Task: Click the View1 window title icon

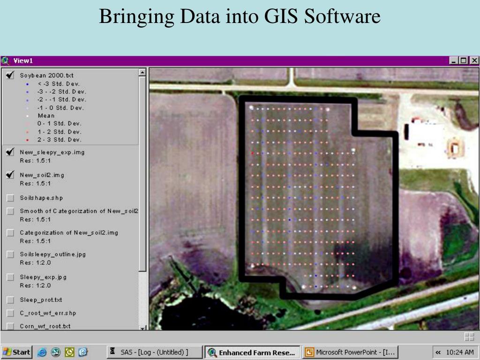Action: (x=5, y=60)
